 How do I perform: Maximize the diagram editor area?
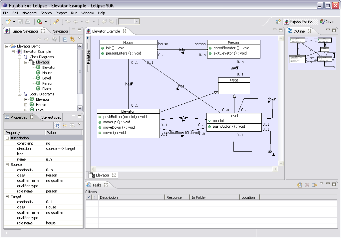[281, 30]
